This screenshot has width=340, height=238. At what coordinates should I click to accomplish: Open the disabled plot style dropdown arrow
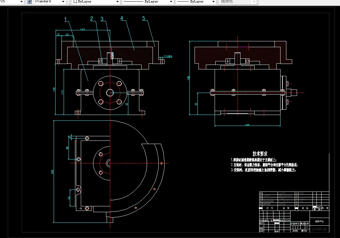[x=254, y=2]
